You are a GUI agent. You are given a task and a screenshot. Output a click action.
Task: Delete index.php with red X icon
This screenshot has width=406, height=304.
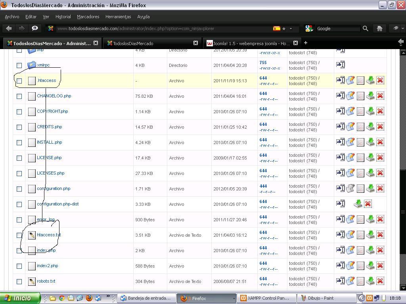coord(380,250)
